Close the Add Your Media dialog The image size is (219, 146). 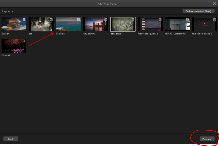pos(214,4)
